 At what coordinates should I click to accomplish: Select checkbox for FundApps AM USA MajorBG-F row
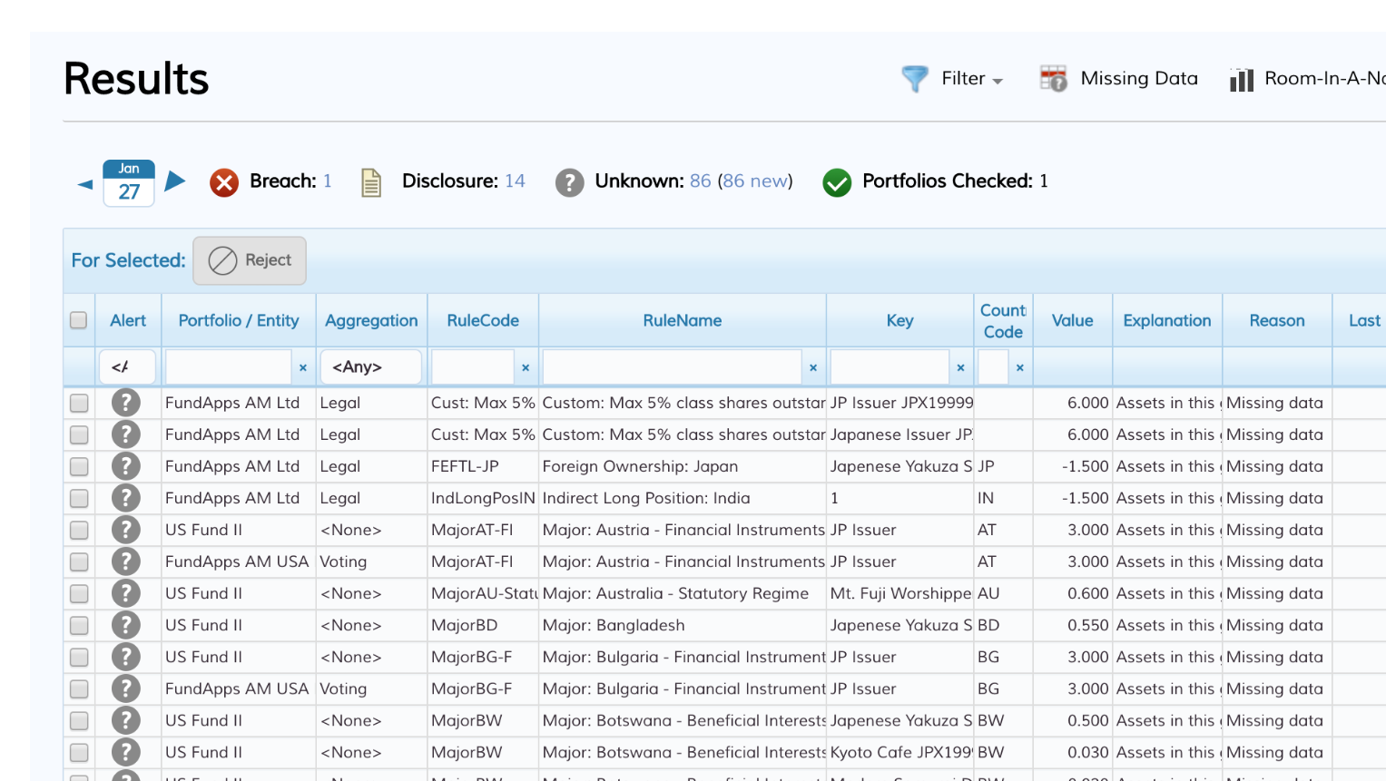point(79,688)
